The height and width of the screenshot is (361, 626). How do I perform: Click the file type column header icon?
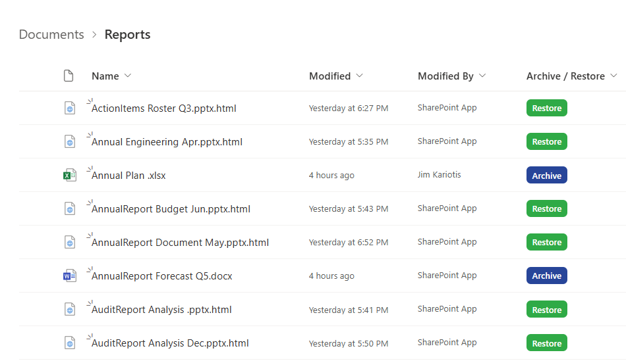click(x=69, y=76)
